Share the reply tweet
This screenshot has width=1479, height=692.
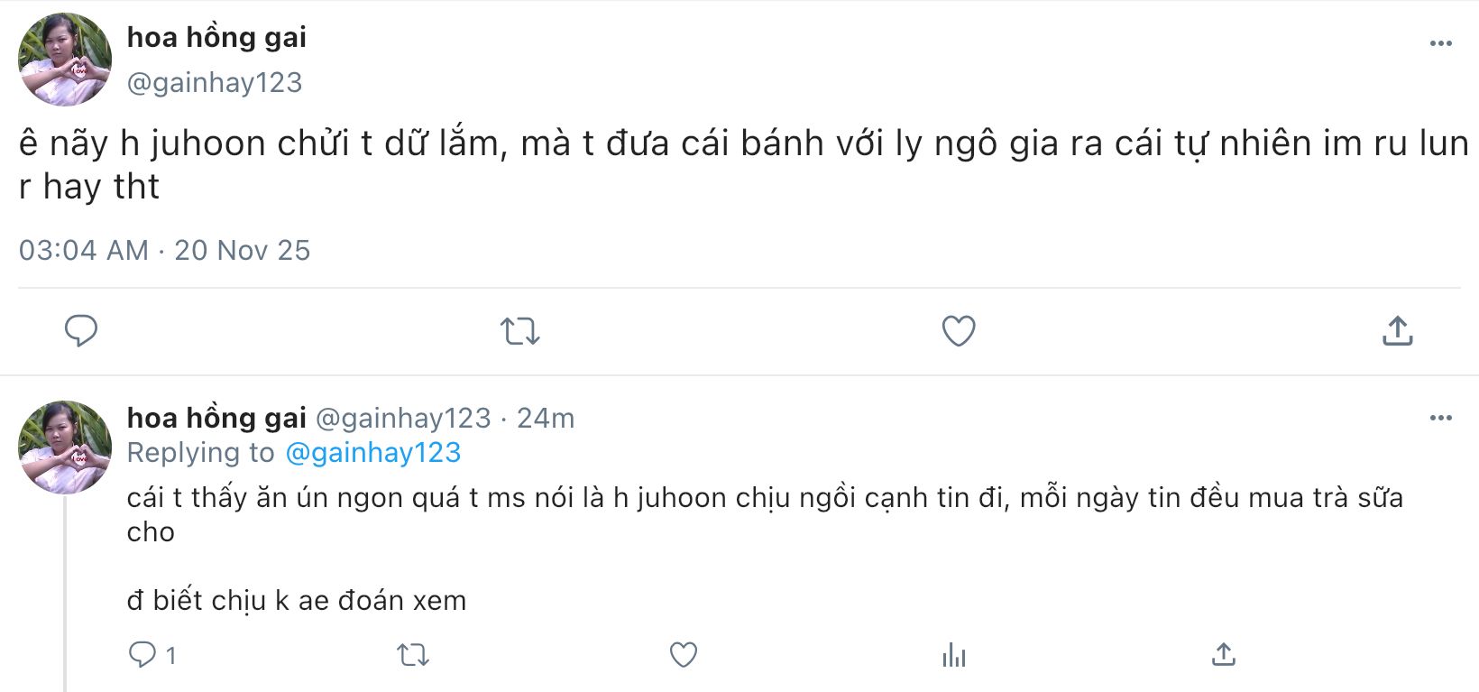pos(1223,654)
